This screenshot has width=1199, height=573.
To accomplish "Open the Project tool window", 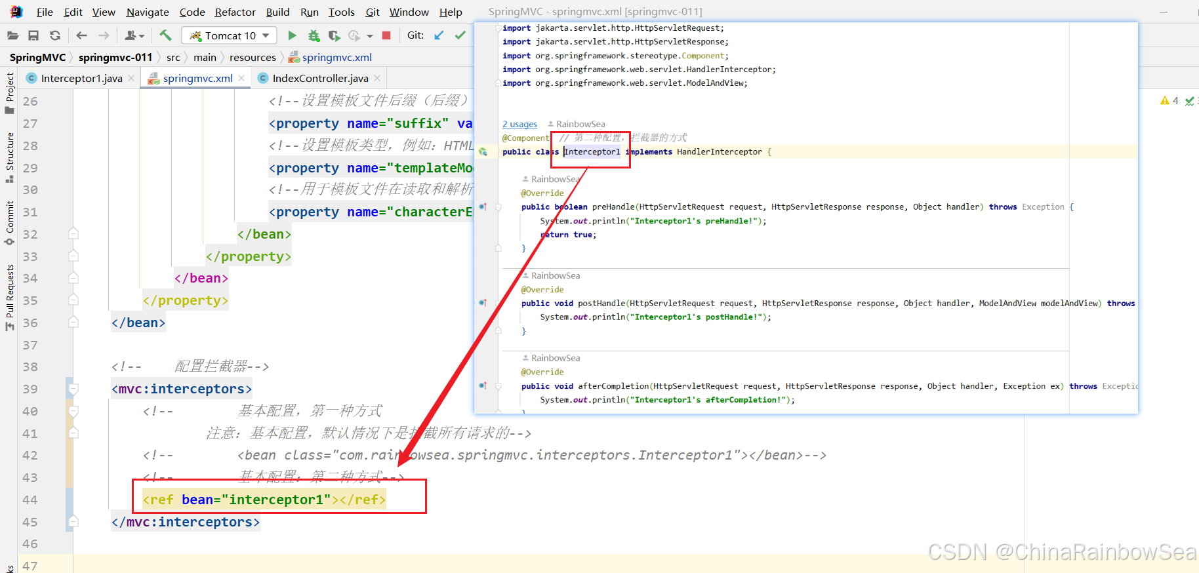I will pos(9,92).
